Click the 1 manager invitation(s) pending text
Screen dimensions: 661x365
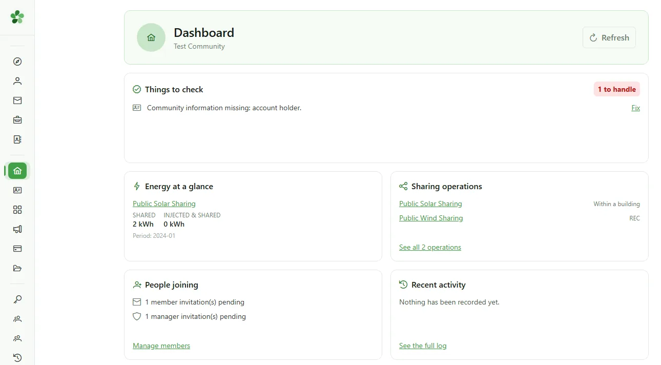pos(195,316)
